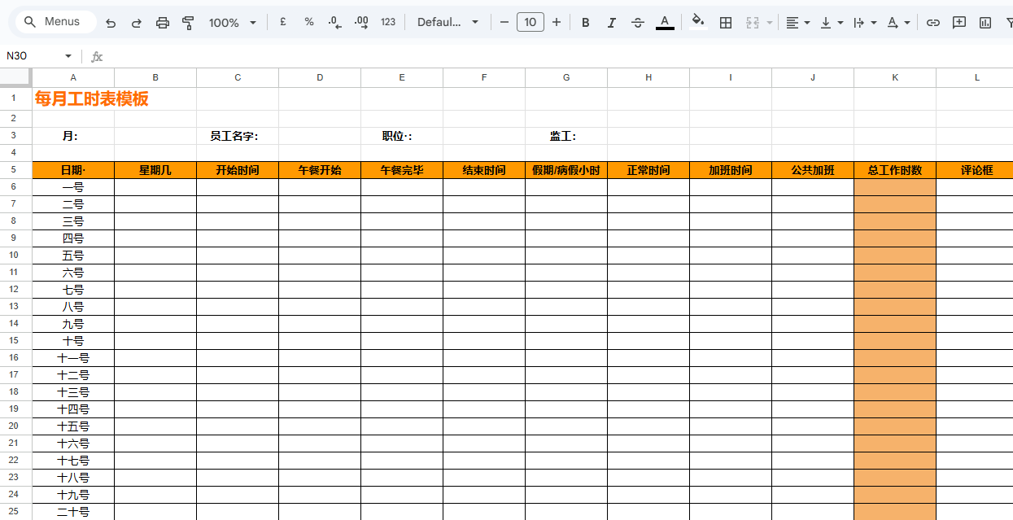Screen dimensions: 1013x520
Task: Increase decimal places
Action: [362, 22]
